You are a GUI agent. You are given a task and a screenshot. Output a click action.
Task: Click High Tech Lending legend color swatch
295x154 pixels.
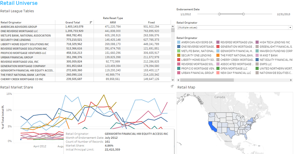[257, 42]
